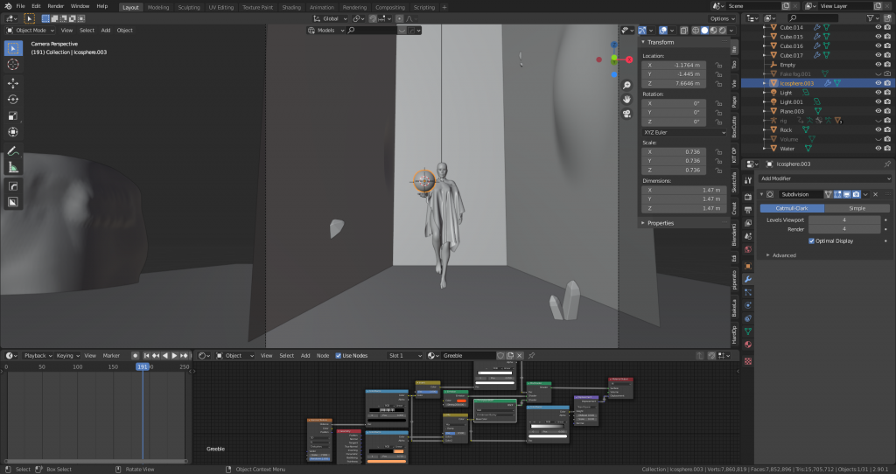Open the Render menu
This screenshot has width=896, height=474.
[55, 6]
